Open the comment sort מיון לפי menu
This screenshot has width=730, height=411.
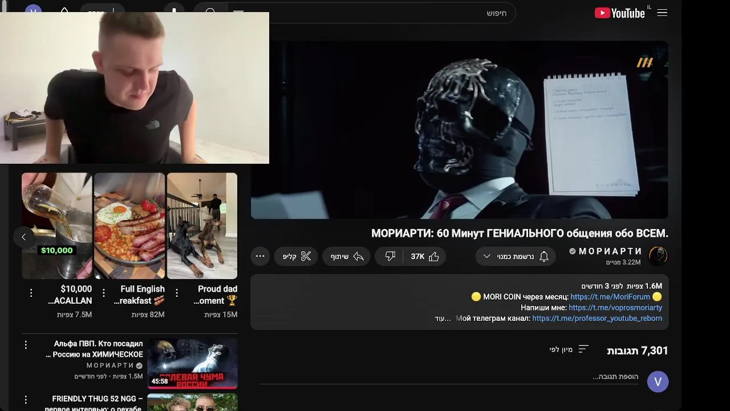pos(569,349)
